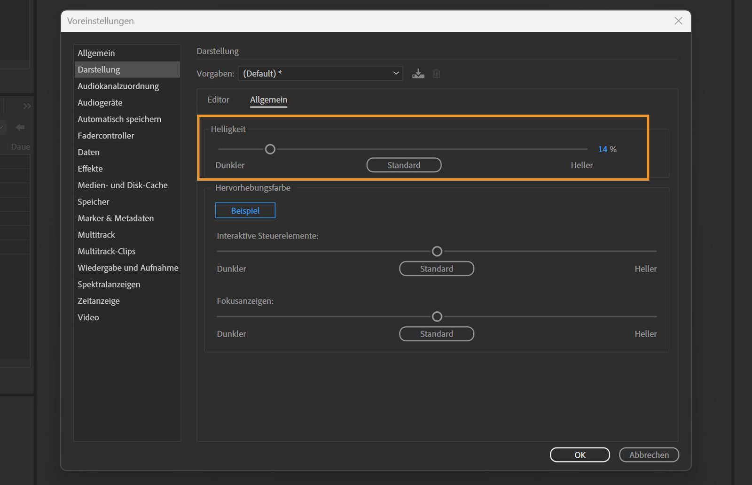
Task: Reset Interaktive Steuerelemente to Standard
Action: [x=436, y=269]
